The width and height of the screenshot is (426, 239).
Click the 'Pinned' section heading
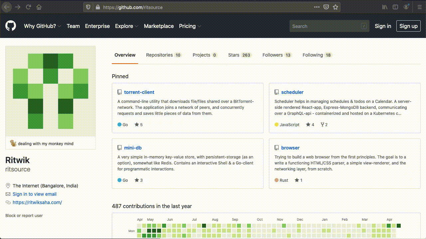click(x=120, y=76)
